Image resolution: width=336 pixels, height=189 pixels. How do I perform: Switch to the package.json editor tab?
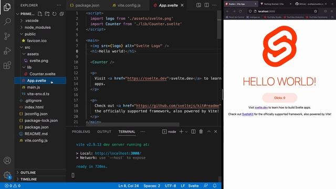pos(85,5)
